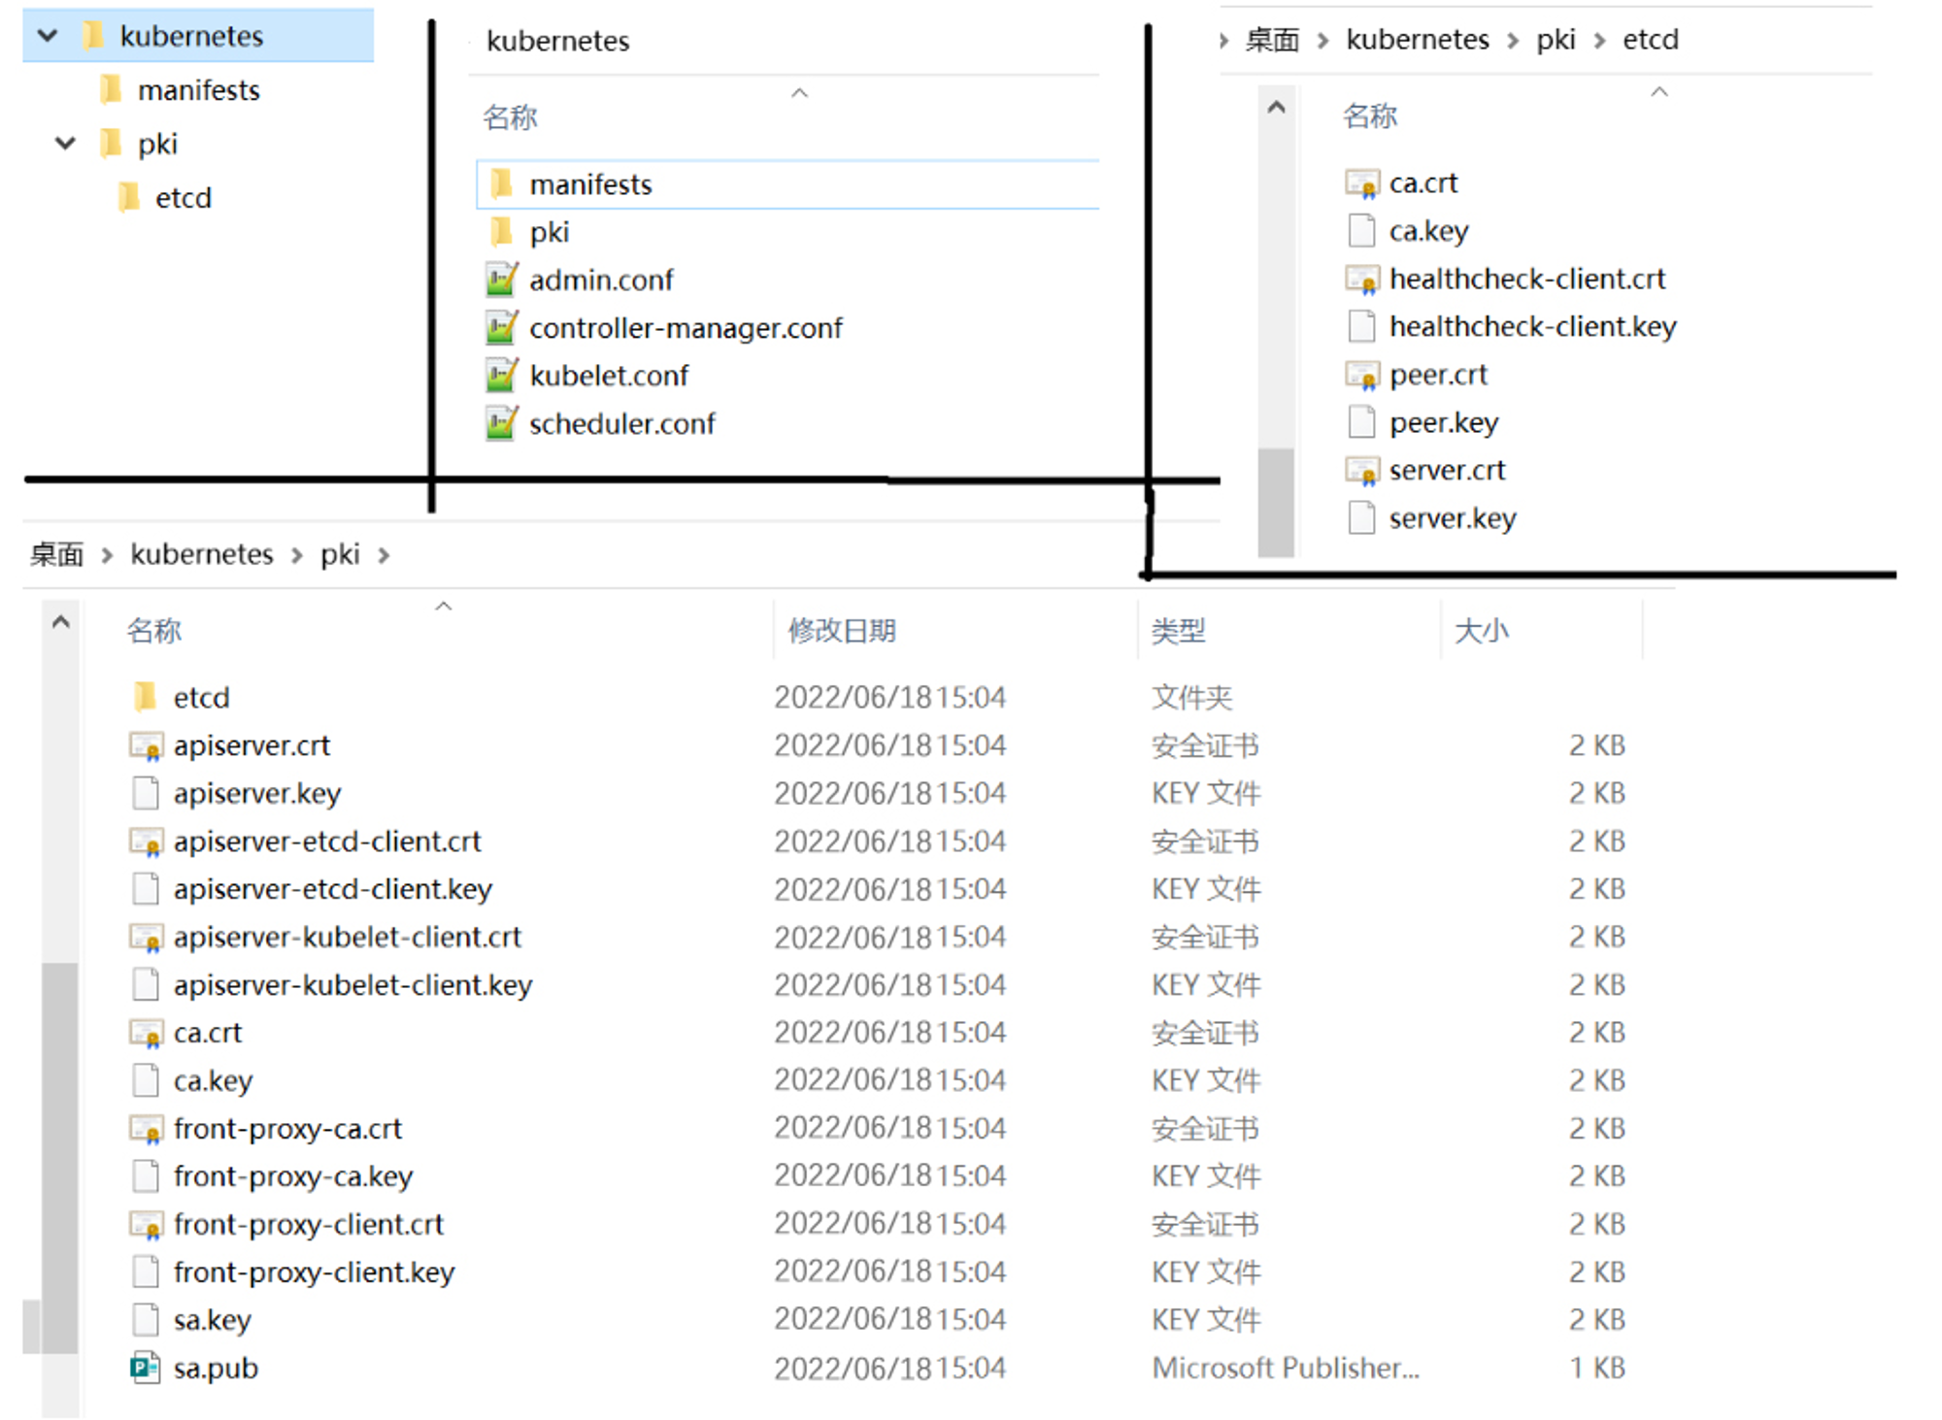This screenshot has width=1942, height=1420.
Task: Select sa.key file icon
Action: point(146,1320)
